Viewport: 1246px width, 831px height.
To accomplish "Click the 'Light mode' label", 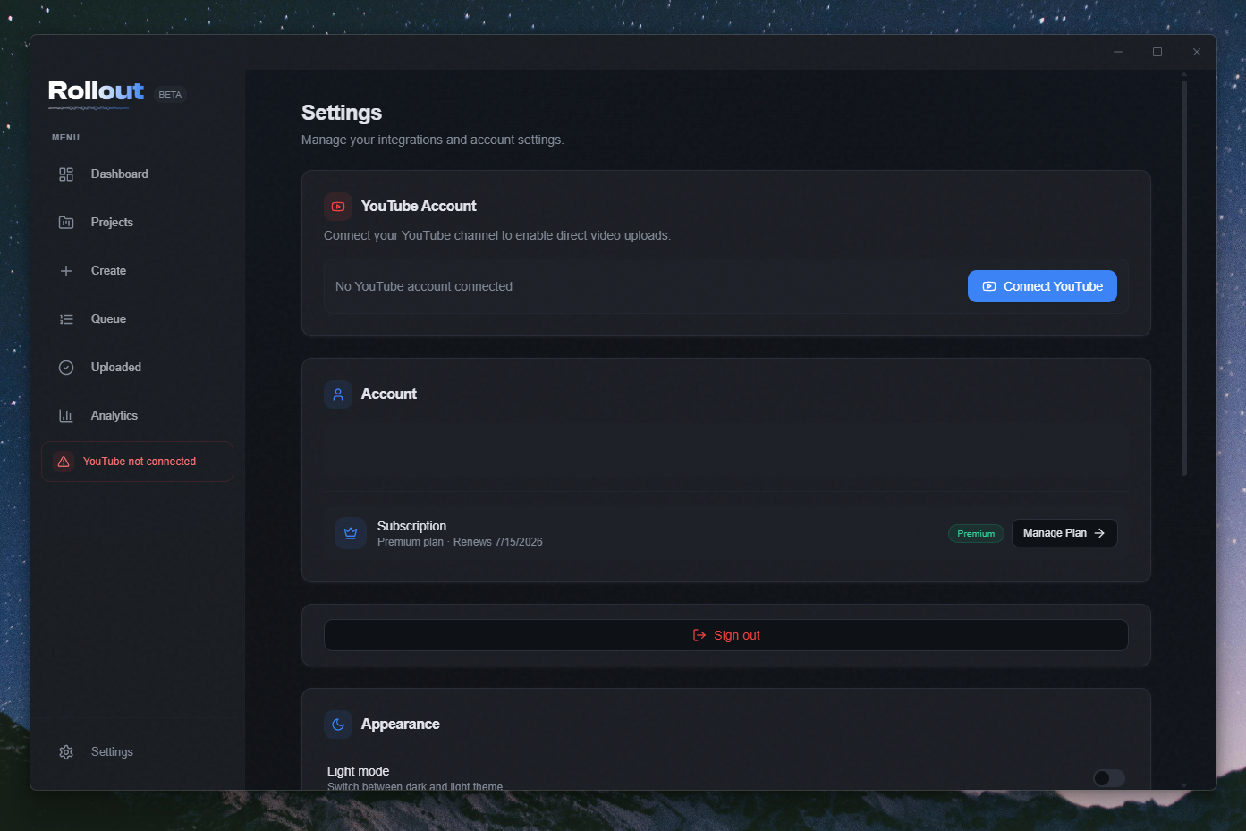I will [x=358, y=771].
